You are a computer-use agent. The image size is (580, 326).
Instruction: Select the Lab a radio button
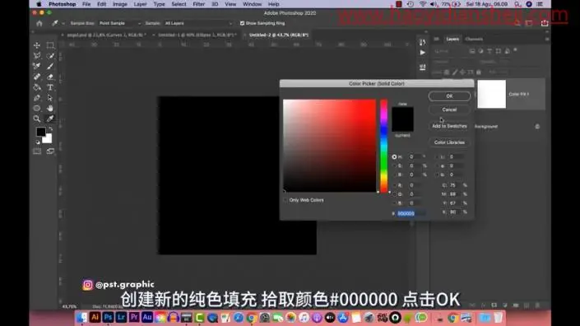437,165
